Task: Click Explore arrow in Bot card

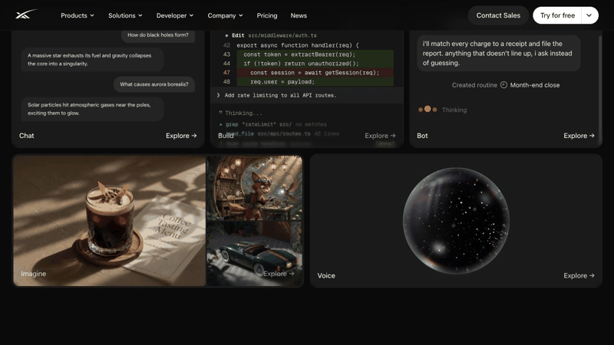Action: [x=579, y=136]
